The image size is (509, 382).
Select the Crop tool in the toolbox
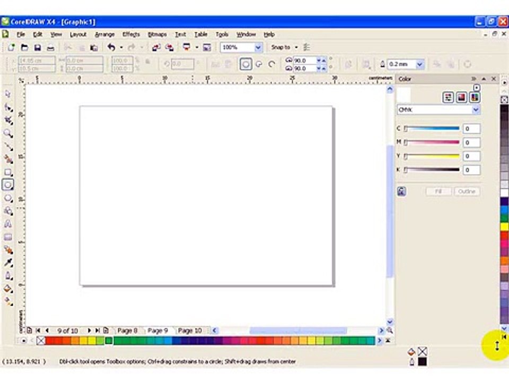point(8,120)
